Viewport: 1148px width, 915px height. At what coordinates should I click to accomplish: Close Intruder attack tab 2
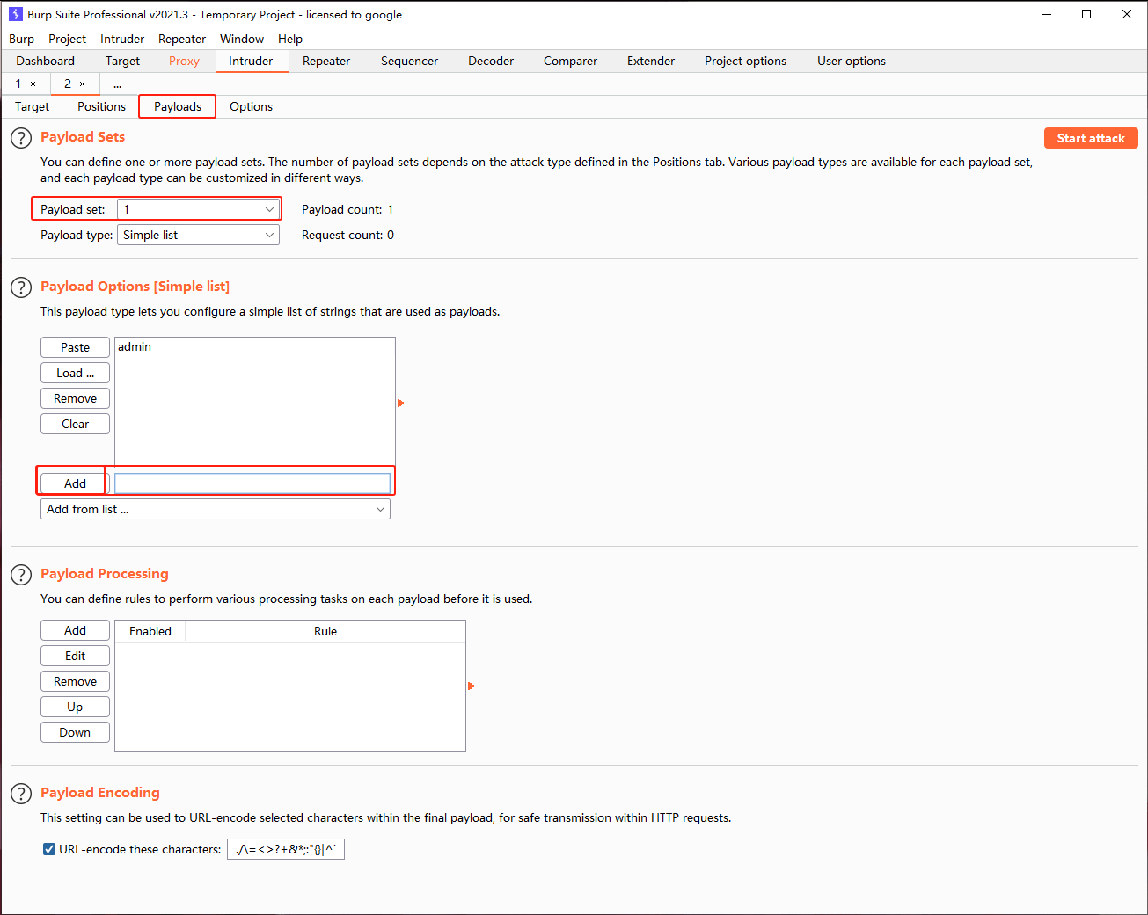tap(83, 84)
